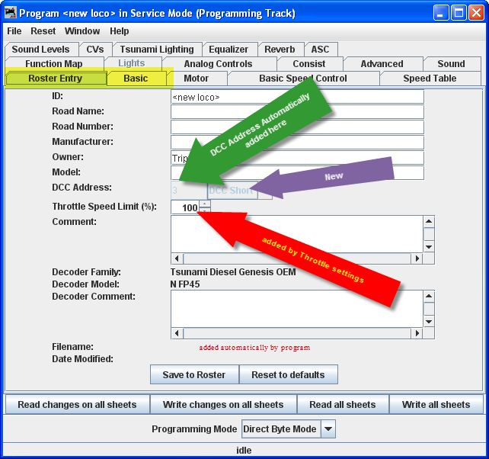
Task: Click the Road Name input field
Action: pyautogui.click(x=297, y=112)
